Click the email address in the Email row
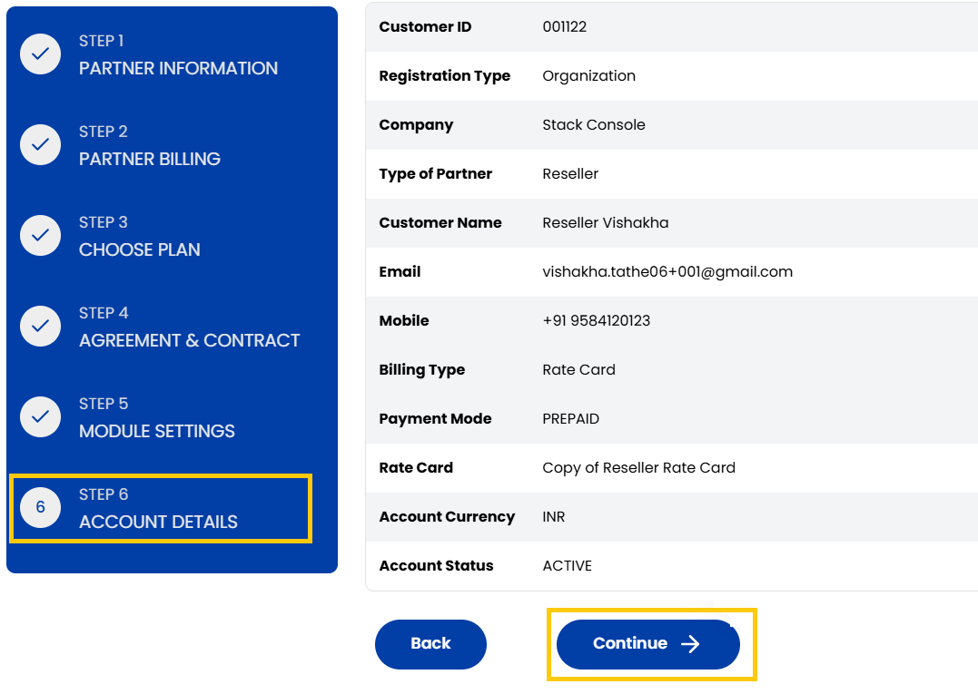Screen dimensions: 978x694 click(667, 271)
